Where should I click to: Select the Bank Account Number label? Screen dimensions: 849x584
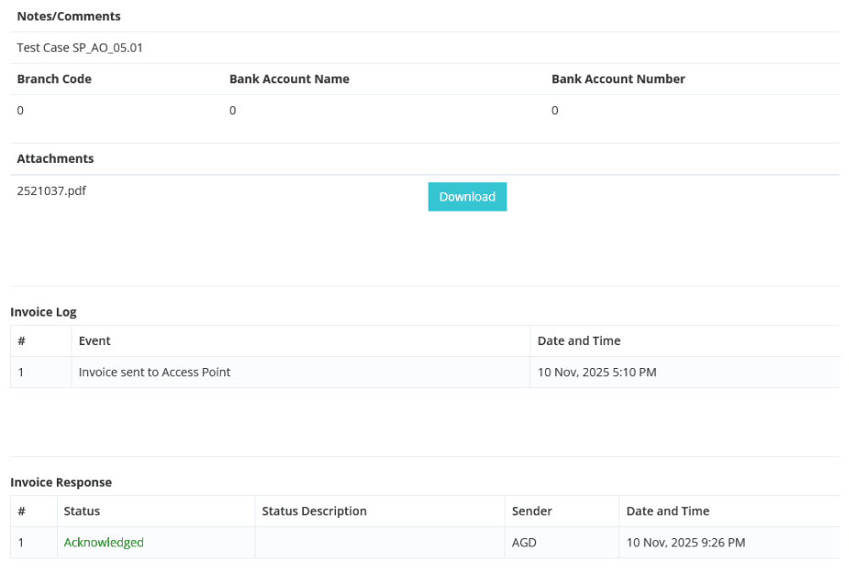618,79
